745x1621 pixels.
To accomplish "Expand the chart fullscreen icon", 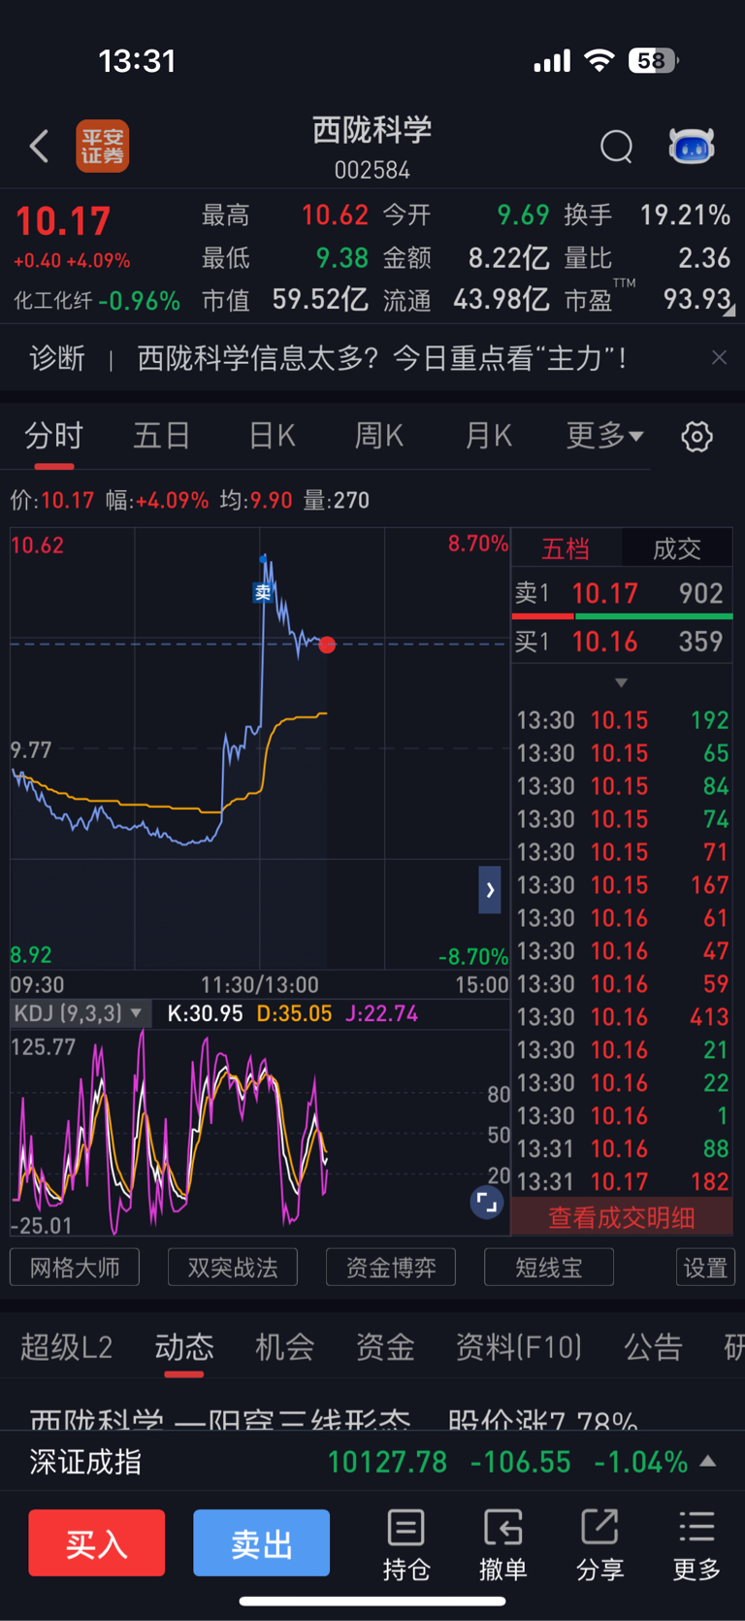I will point(486,1204).
